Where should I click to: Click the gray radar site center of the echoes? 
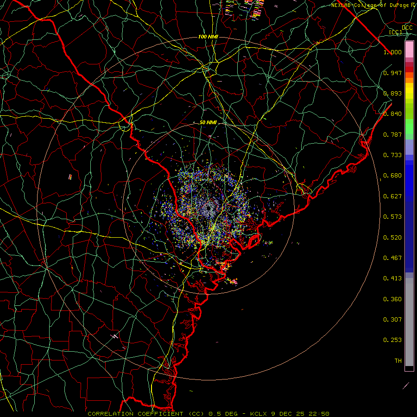point(209,208)
